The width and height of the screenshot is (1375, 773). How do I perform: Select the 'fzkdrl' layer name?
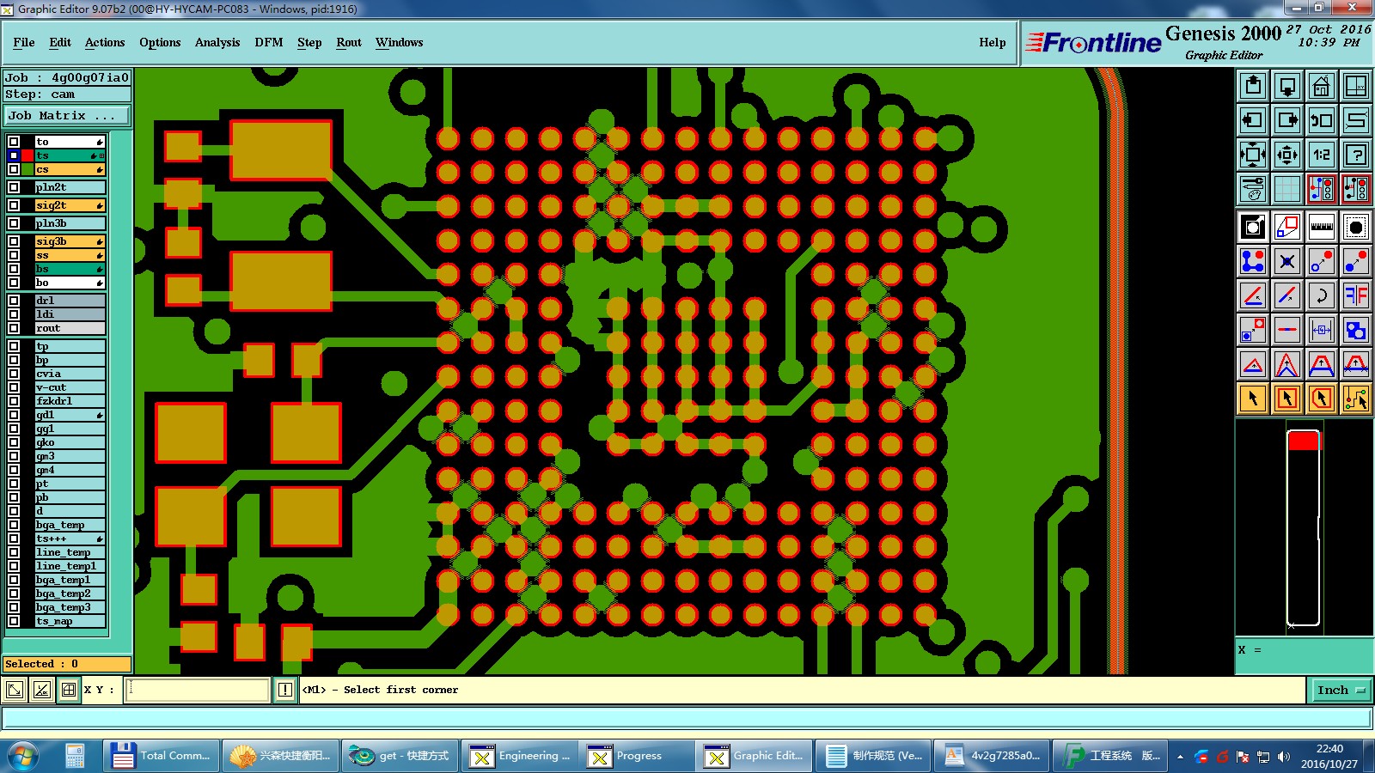pyautogui.click(x=70, y=401)
